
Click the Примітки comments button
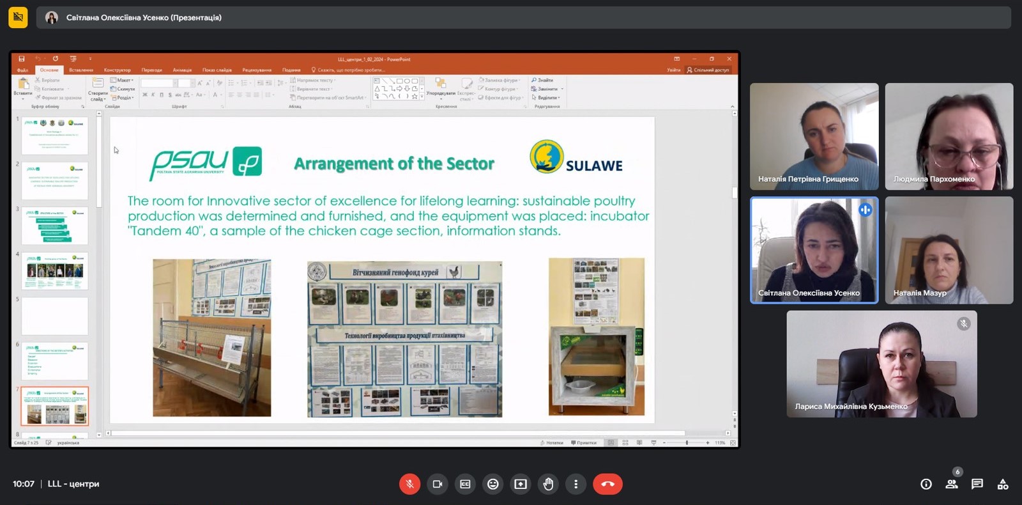584,442
